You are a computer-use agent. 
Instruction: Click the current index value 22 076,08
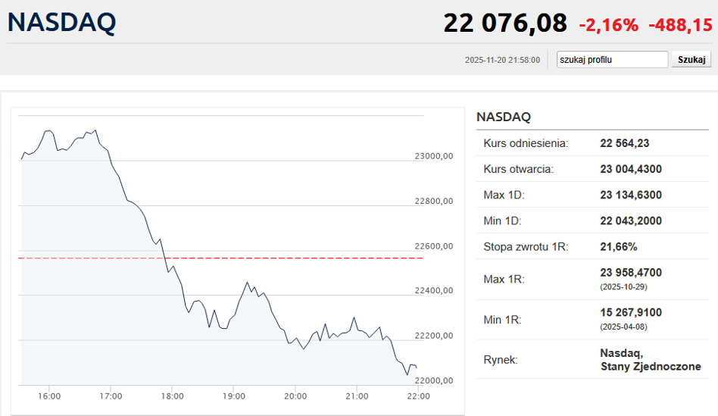pos(504,23)
